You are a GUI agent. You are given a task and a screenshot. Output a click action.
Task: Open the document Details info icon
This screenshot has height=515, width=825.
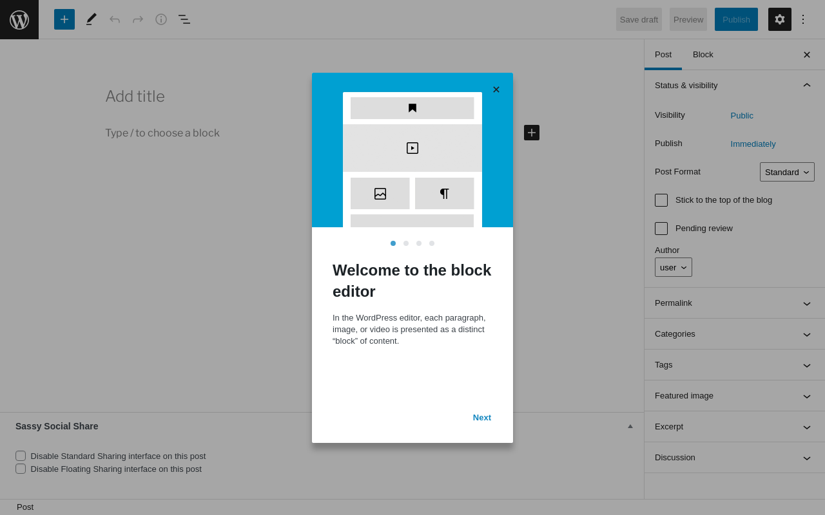point(161,19)
